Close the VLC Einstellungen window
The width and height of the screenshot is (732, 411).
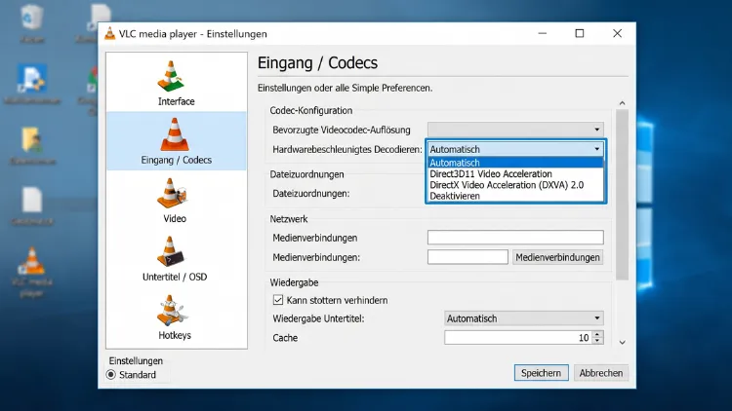point(617,33)
